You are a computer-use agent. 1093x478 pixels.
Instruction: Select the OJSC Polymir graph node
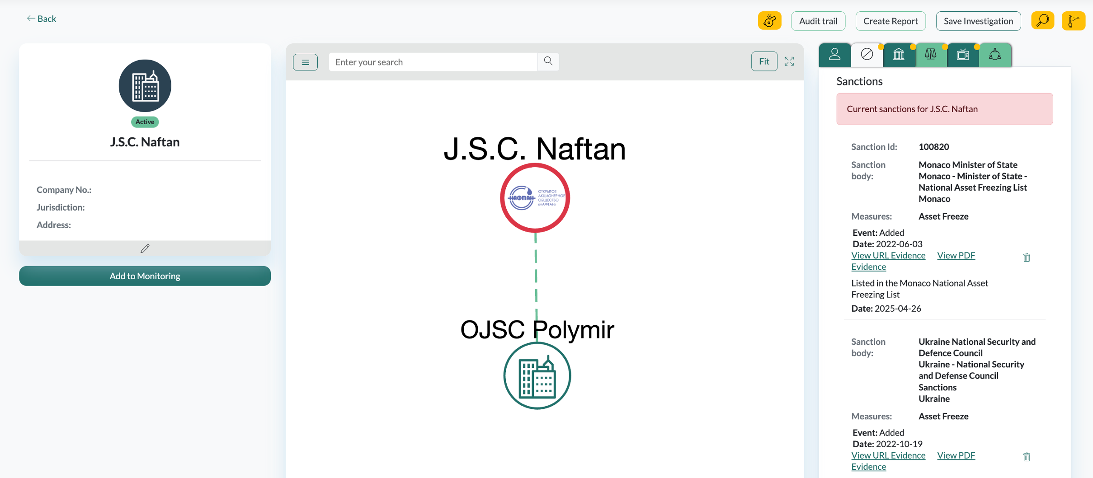point(537,375)
